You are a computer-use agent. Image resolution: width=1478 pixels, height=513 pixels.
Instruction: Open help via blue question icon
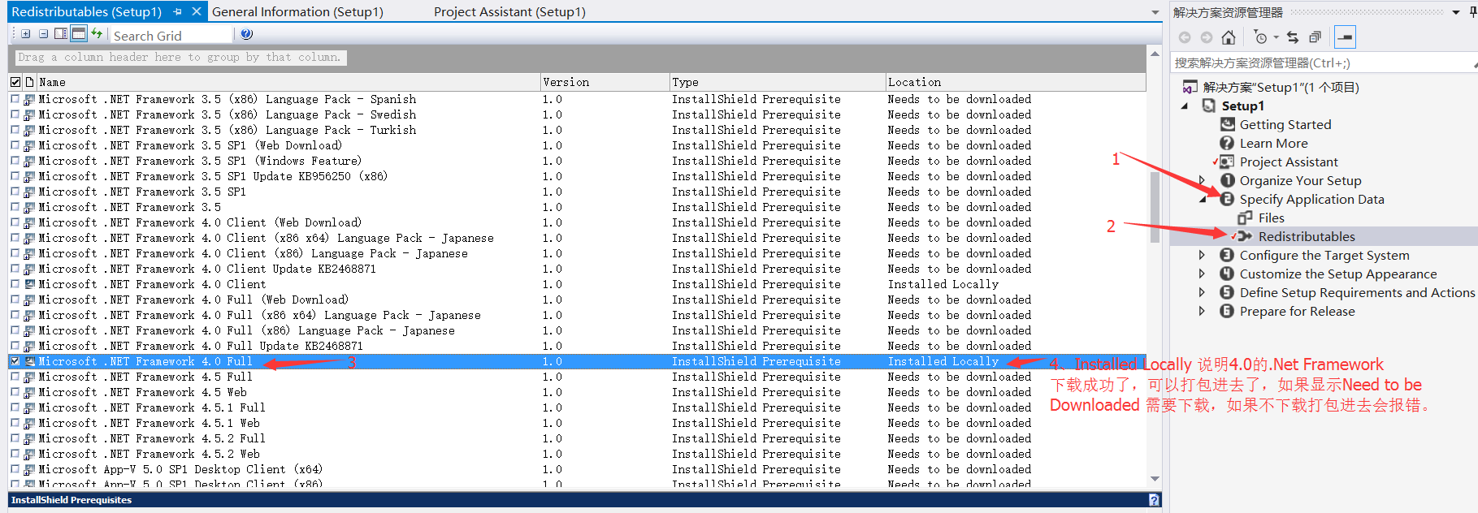coord(247,34)
